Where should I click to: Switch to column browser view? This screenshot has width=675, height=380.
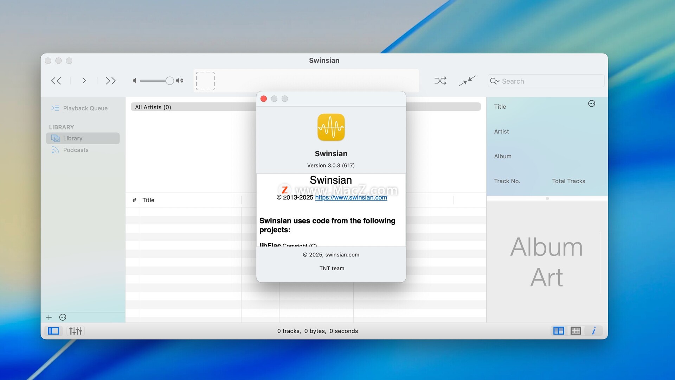558,331
